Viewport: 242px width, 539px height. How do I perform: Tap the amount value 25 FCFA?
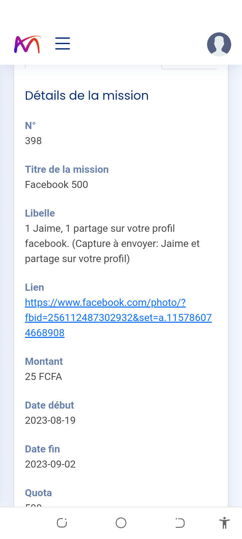coord(43,377)
